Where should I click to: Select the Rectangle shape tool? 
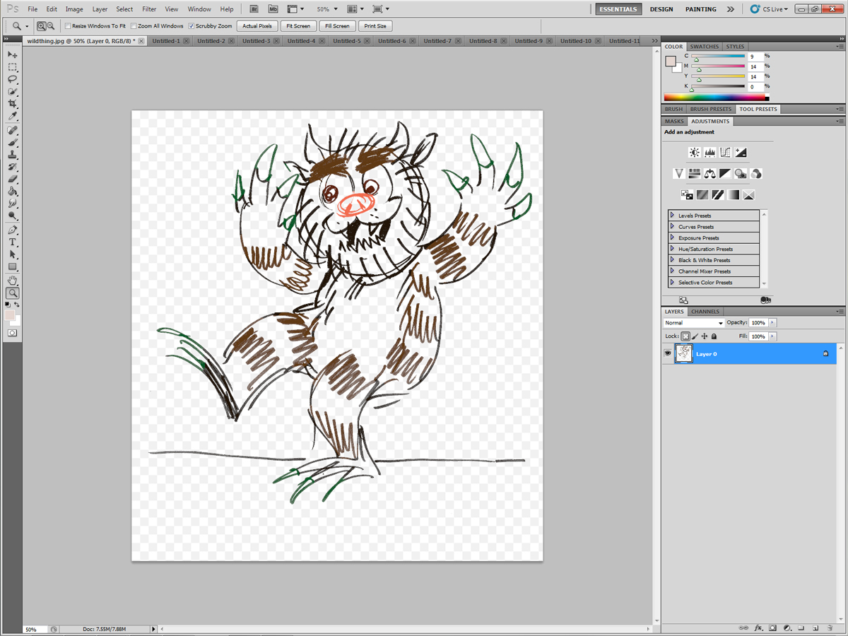(x=13, y=266)
